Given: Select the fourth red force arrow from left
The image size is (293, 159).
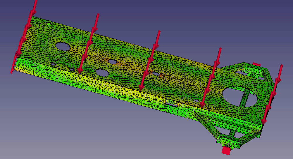Looking at the screenshot, I should pos(211,76).
